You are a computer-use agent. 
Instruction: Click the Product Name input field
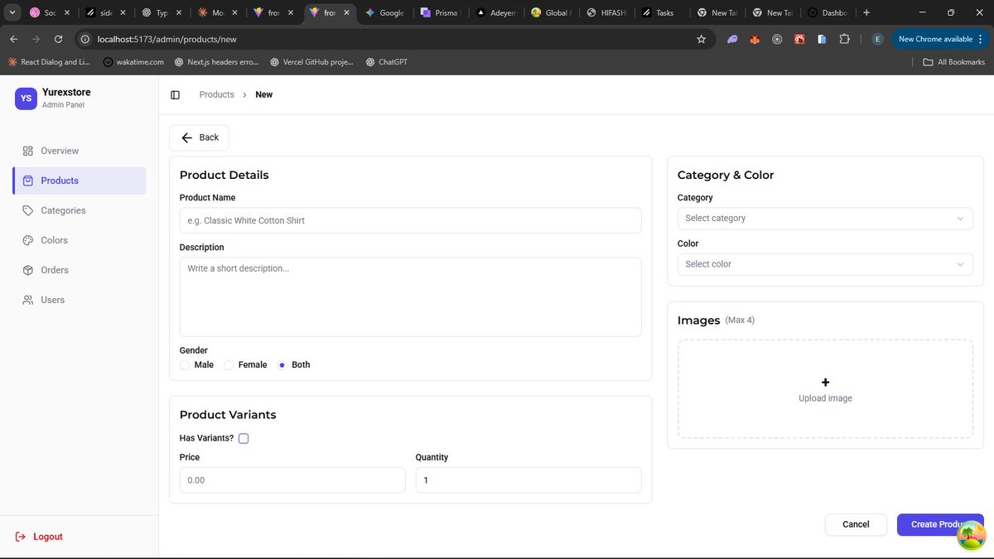click(x=410, y=220)
